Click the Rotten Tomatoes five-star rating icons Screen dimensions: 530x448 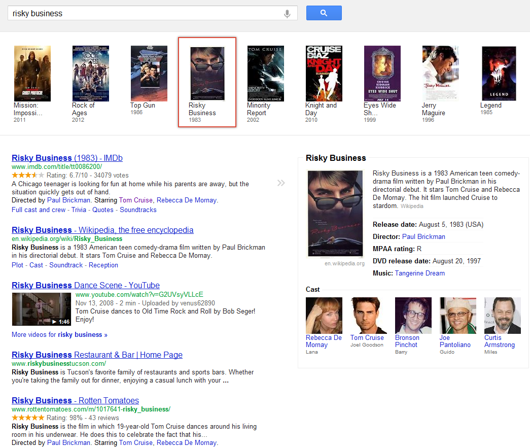pos(28,418)
